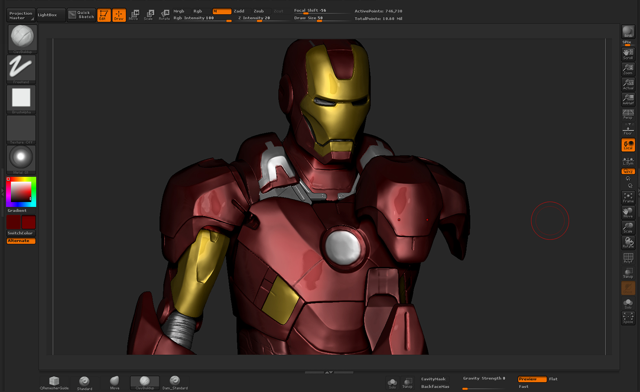This screenshot has height=392, width=640.
Task: Click the SwitchColor button
Action: pyautogui.click(x=21, y=233)
